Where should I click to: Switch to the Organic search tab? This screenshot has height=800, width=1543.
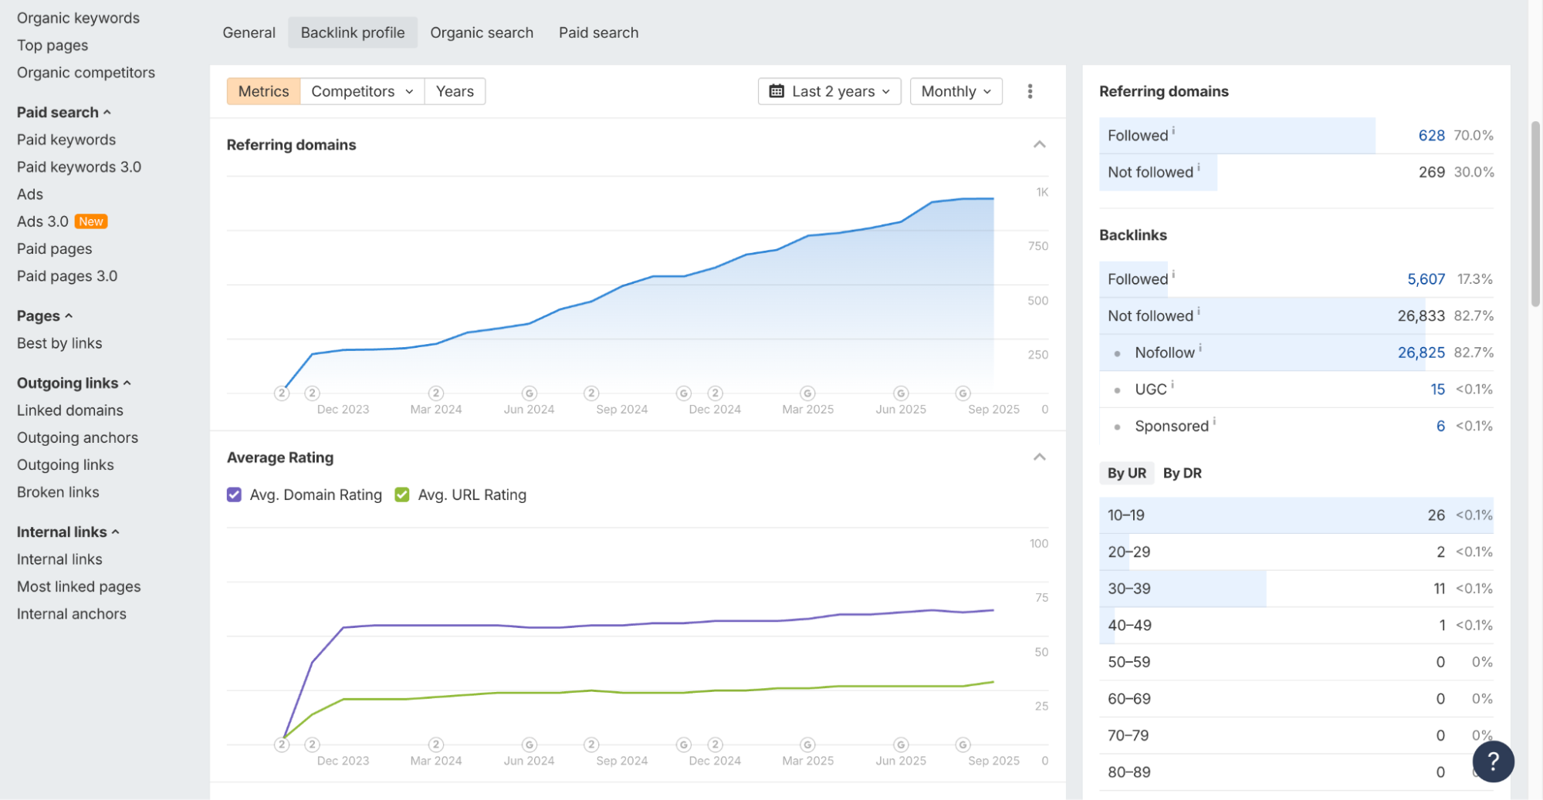pyautogui.click(x=482, y=32)
